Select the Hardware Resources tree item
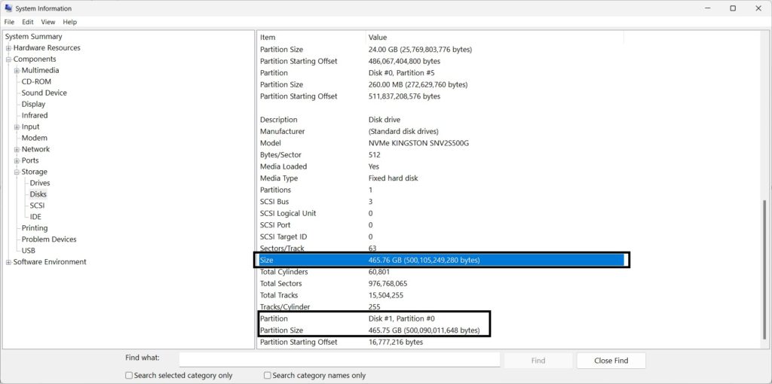 [x=47, y=47]
